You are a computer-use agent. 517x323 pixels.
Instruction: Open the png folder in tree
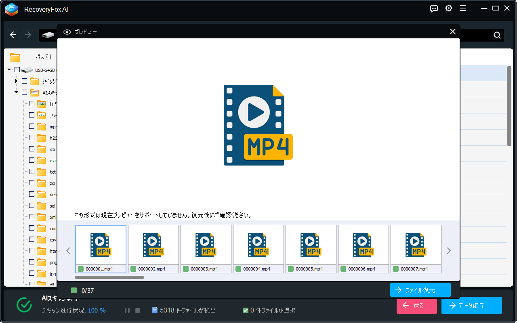42,262
